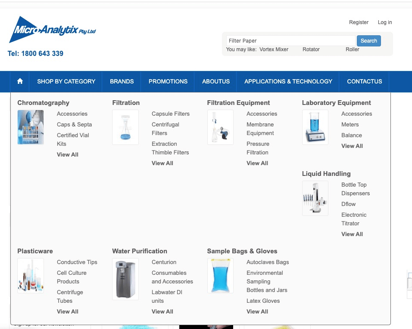Open Pressure Filtration link
The width and height of the screenshot is (412, 329).
tap(258, 148)
